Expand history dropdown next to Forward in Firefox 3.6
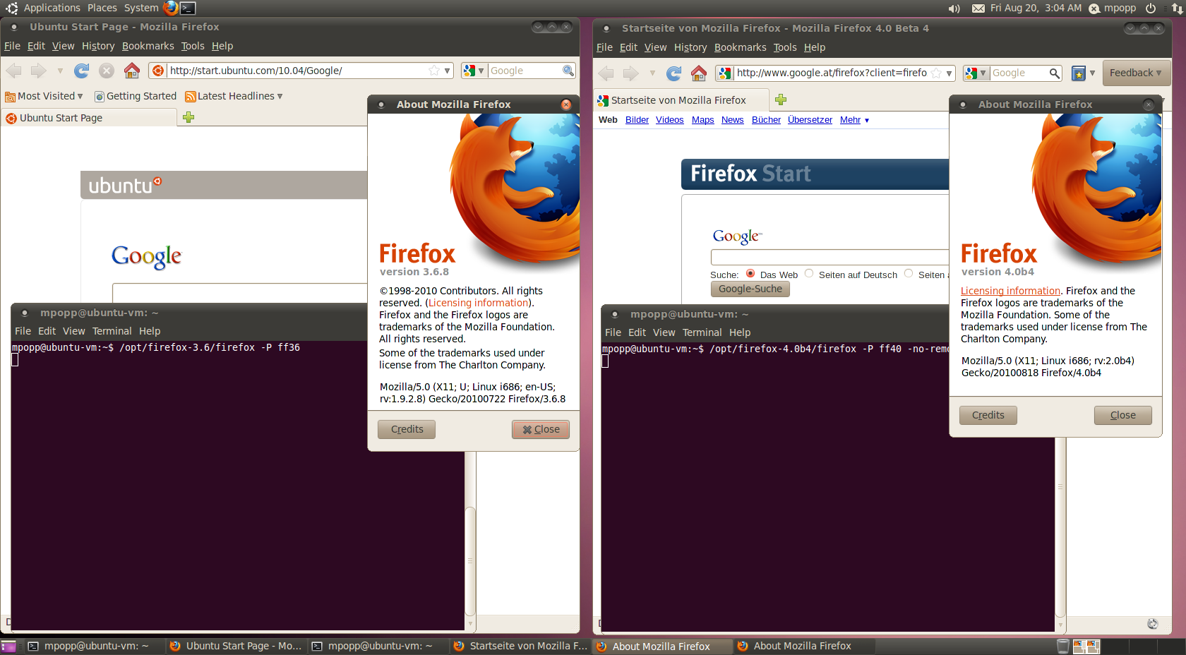The image size is (1186, 655). pyautogui.click(x=60, y=71)
